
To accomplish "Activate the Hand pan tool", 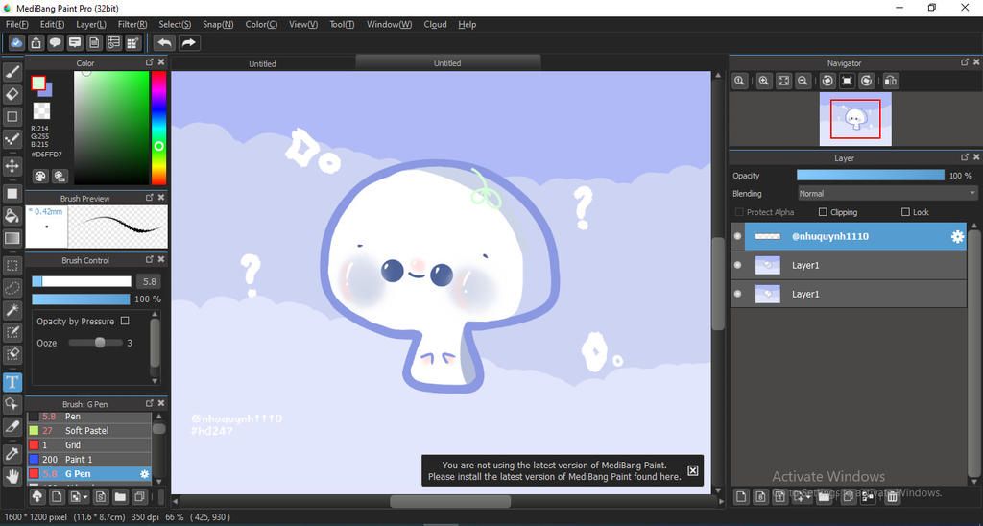I will pyautogui.click(x=12, y=475).
